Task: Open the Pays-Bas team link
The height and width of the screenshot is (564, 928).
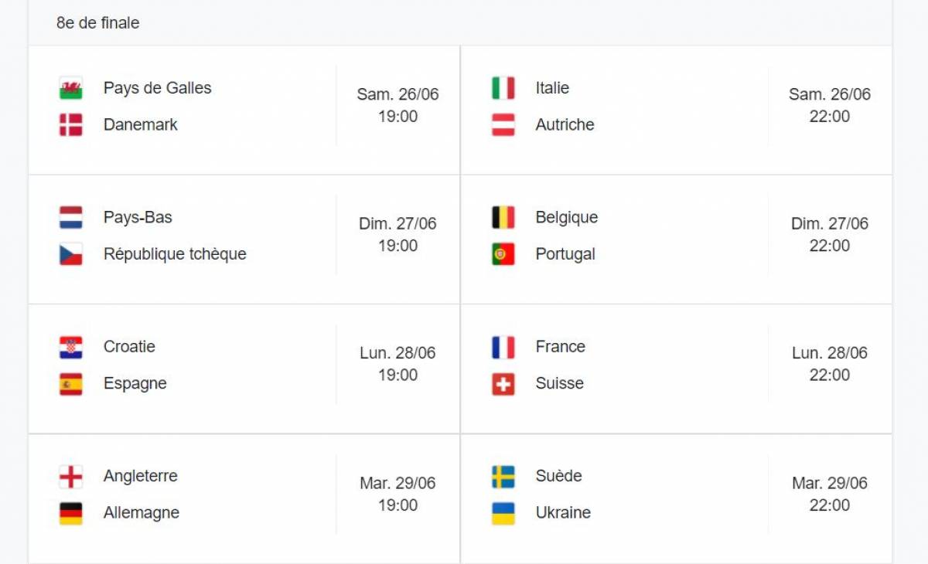Action: pyautogui.click(x=138, y=217)
